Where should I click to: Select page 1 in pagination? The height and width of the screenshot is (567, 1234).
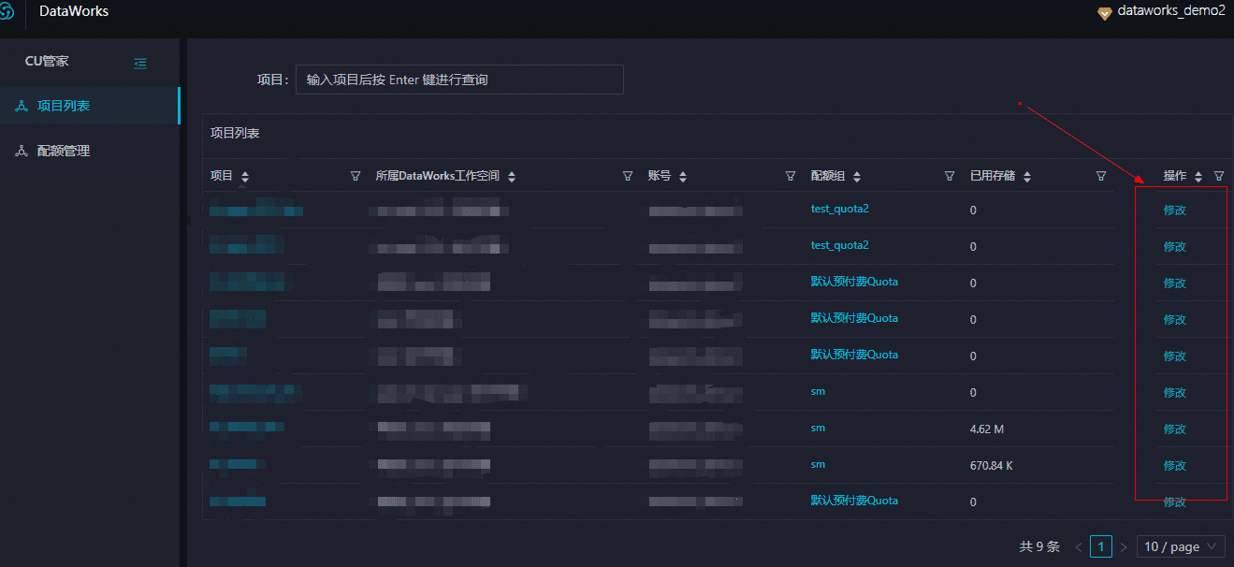click(1101, 546)
